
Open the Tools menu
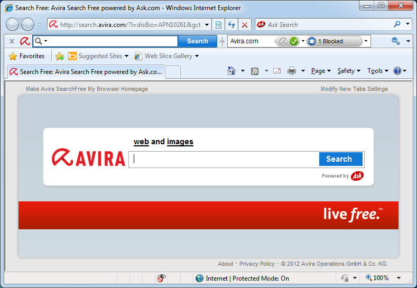point(378,71)
